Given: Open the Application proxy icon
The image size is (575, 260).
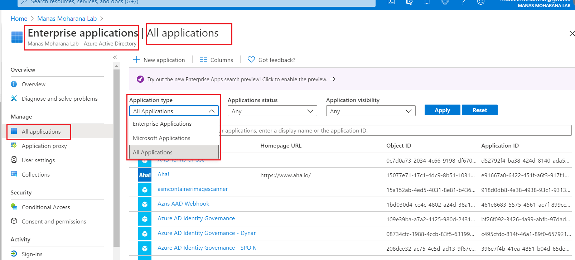Looking at the screenshot, I should click(x=14, y=145).
